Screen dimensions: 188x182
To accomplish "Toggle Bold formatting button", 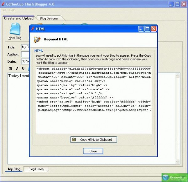I will point(11,69).
